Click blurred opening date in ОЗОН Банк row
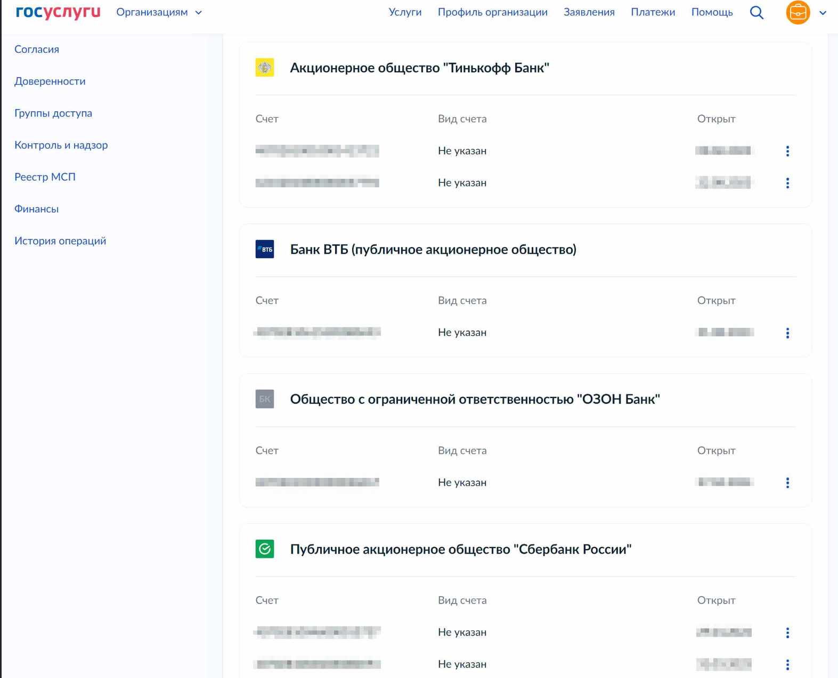 pyautogui.click(x=725, y=482)
